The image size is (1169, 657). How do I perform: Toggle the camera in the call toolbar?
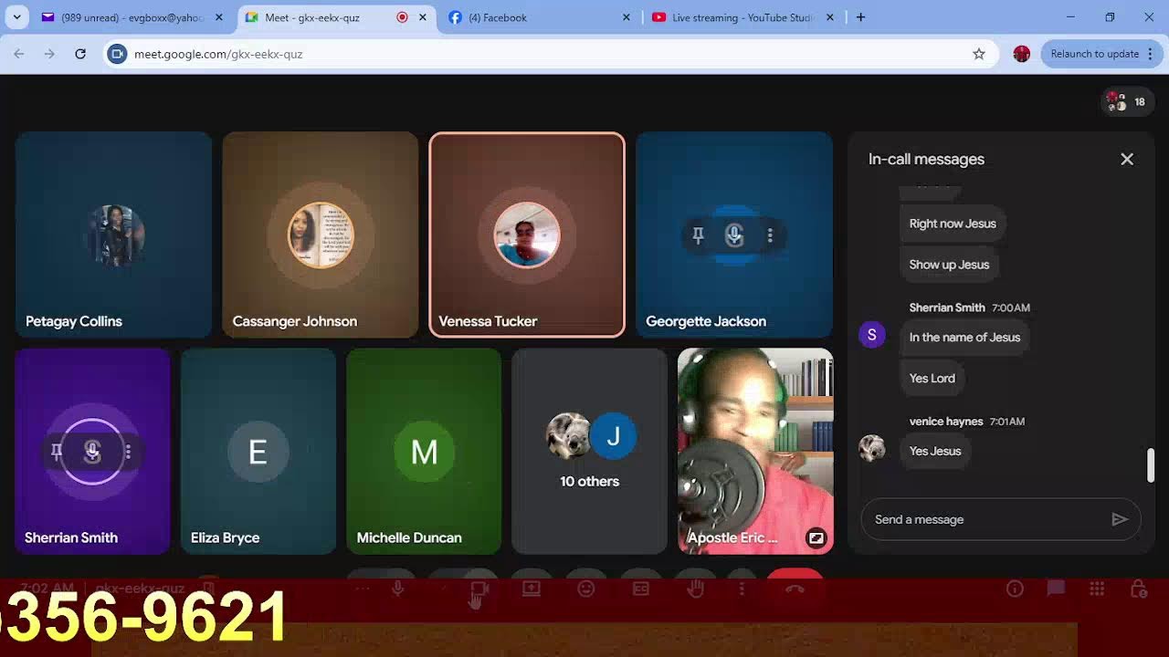[x=479, y=590]
